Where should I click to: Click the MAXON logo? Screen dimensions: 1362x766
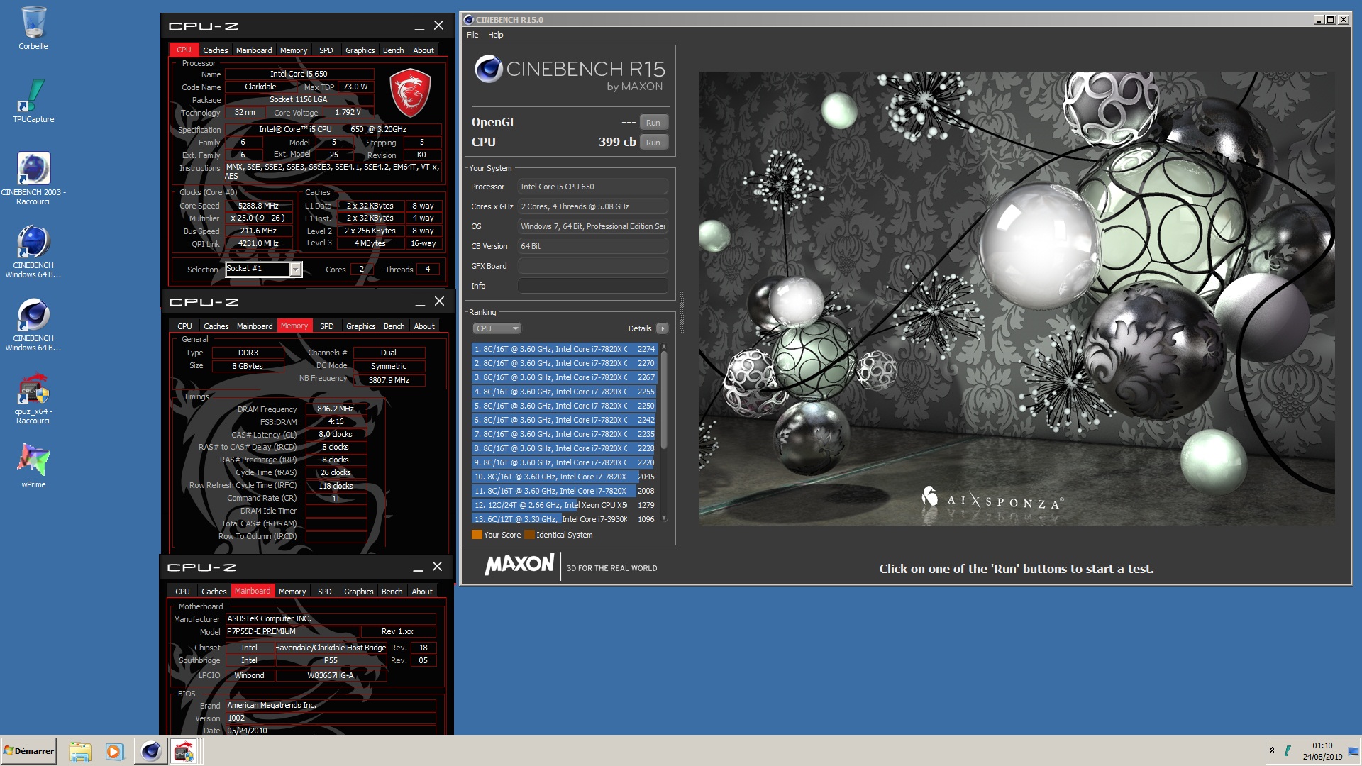[519, 565]
